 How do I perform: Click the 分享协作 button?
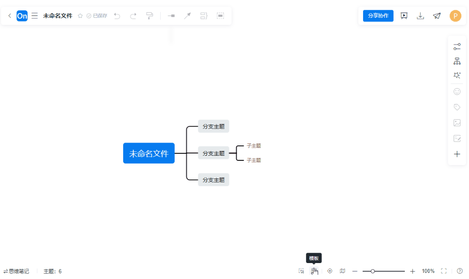[378, 15]
